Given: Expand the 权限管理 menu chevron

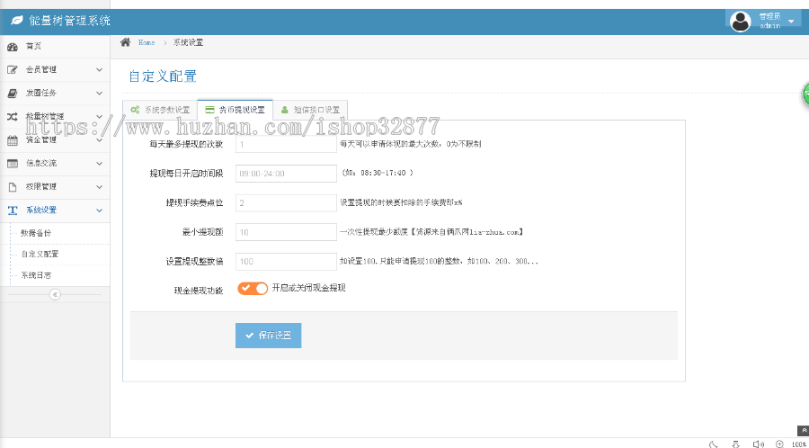Looking at the screenshot, I should pos(100,187).
